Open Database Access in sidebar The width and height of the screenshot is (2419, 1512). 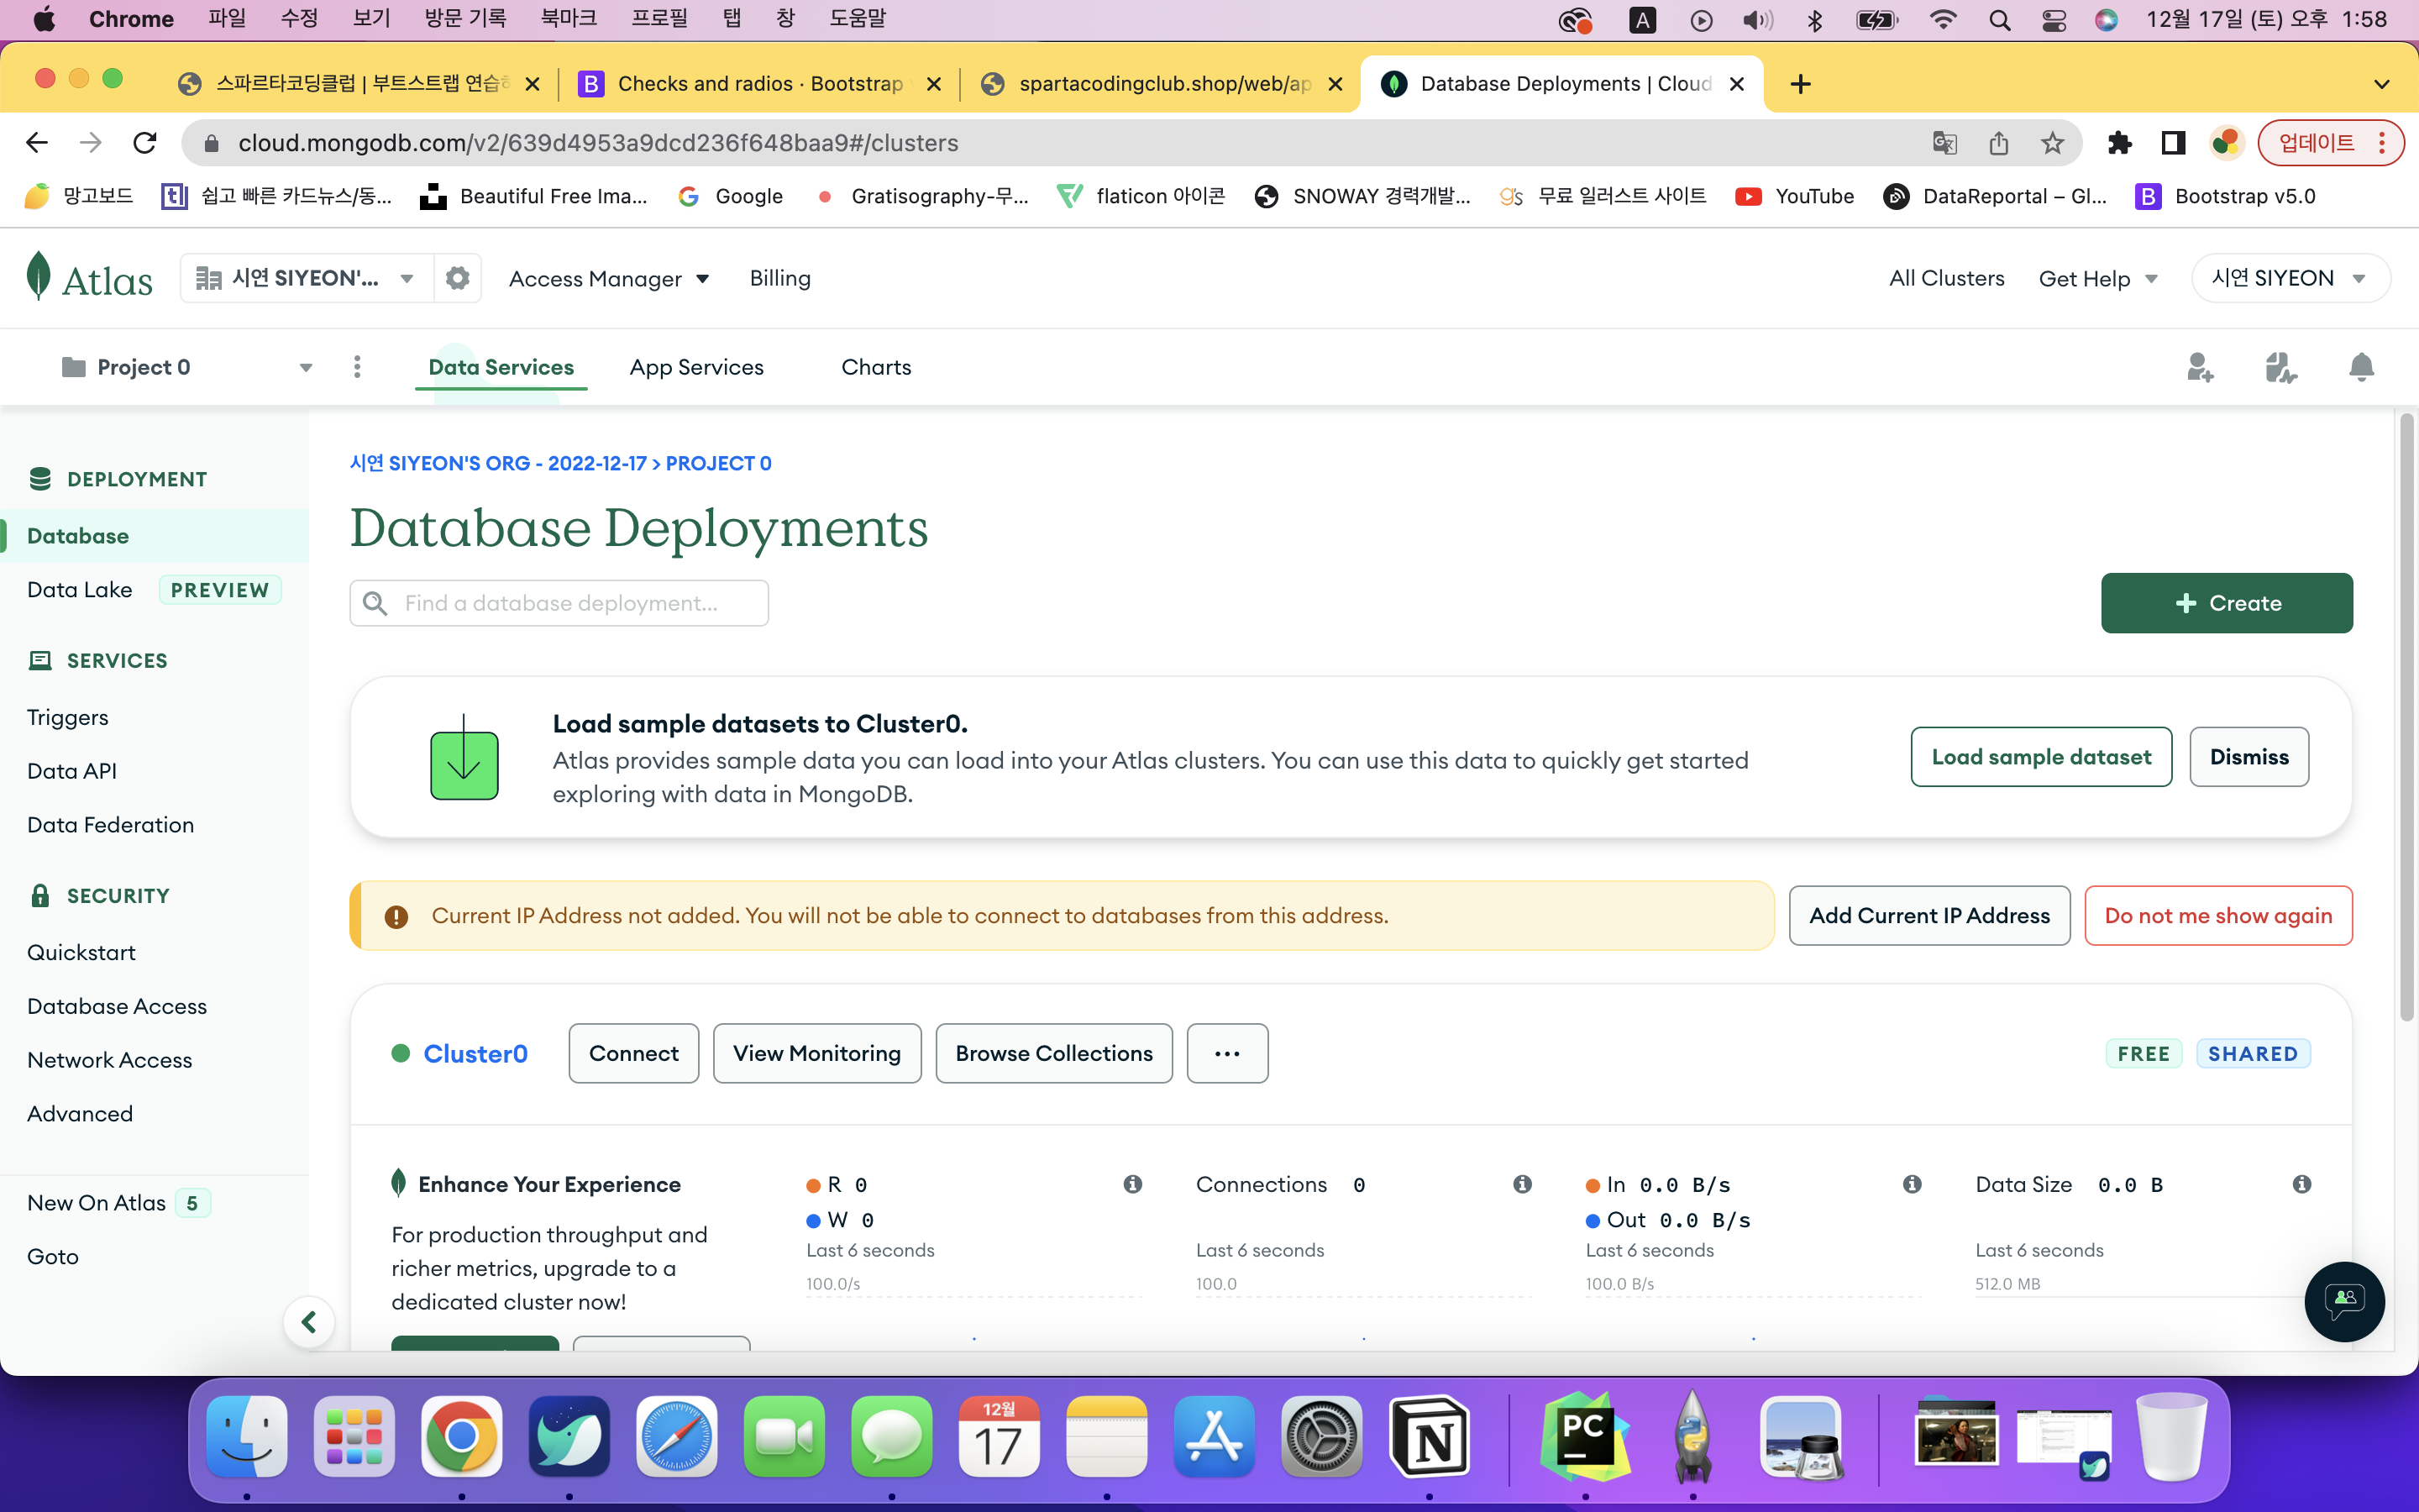click(117, 1006)
